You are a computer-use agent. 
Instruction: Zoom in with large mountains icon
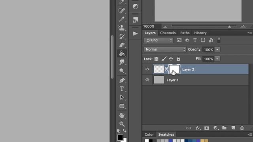tap(243, 26)
